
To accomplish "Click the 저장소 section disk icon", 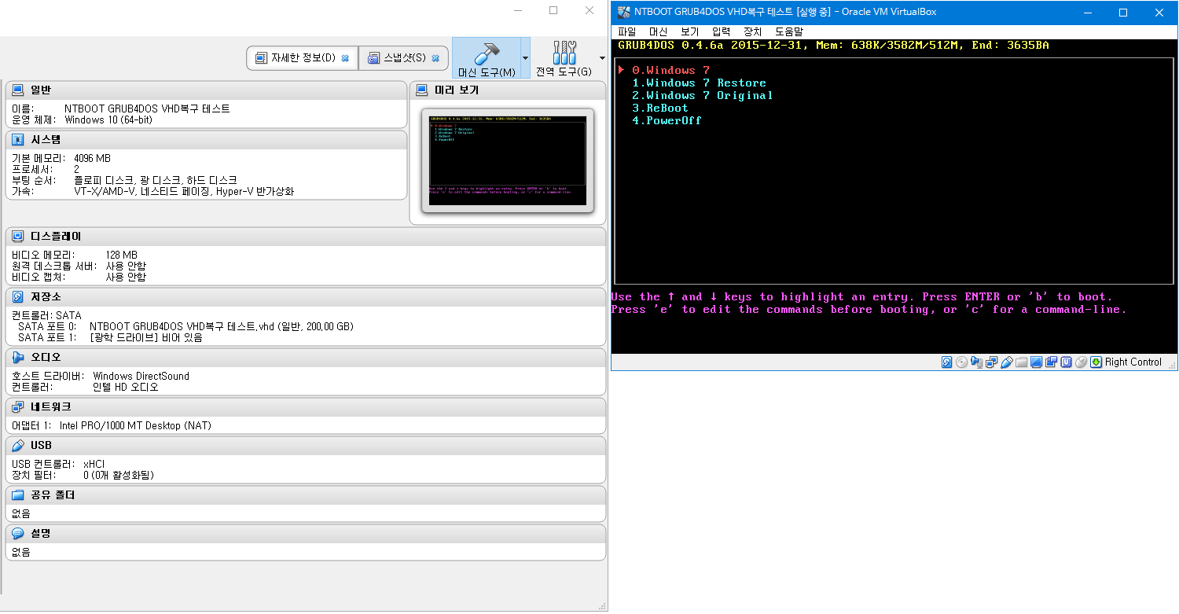I will tap(18, 297).
